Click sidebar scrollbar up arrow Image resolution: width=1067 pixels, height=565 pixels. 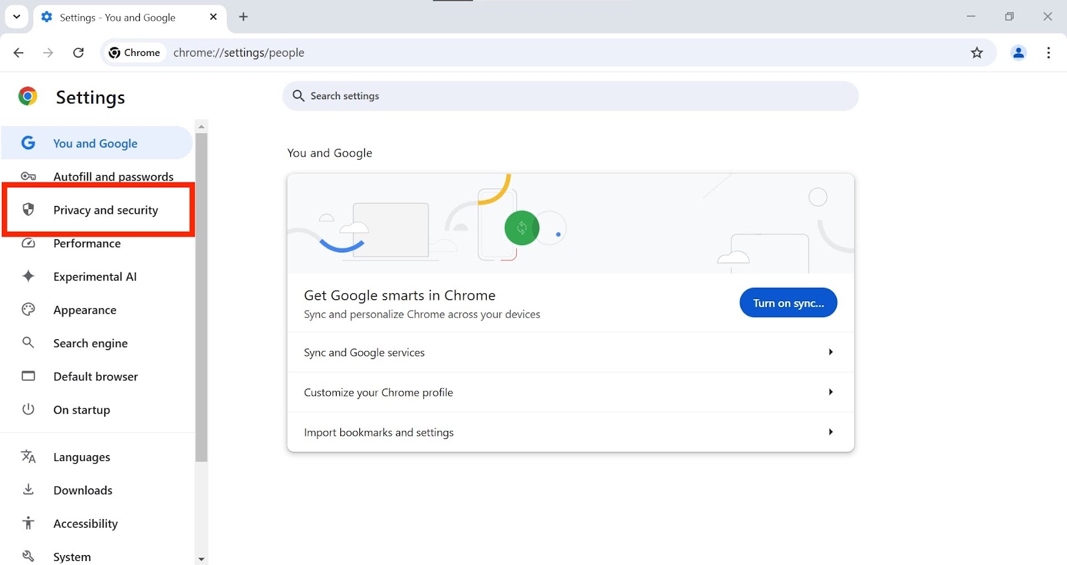[201, 126]
